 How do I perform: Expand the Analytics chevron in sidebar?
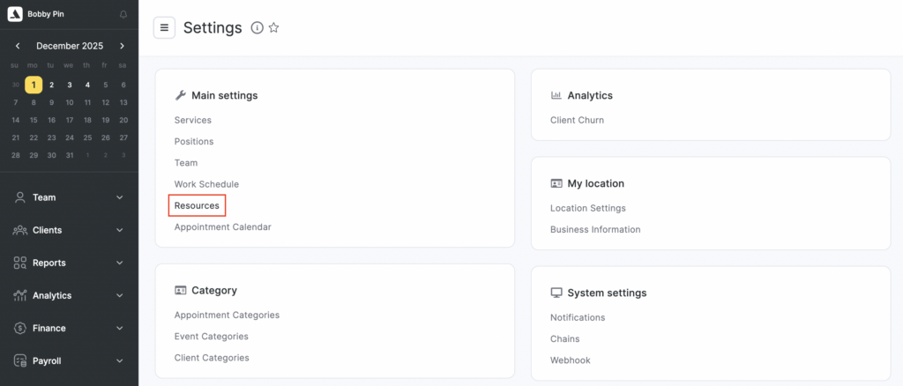[120, 295]
